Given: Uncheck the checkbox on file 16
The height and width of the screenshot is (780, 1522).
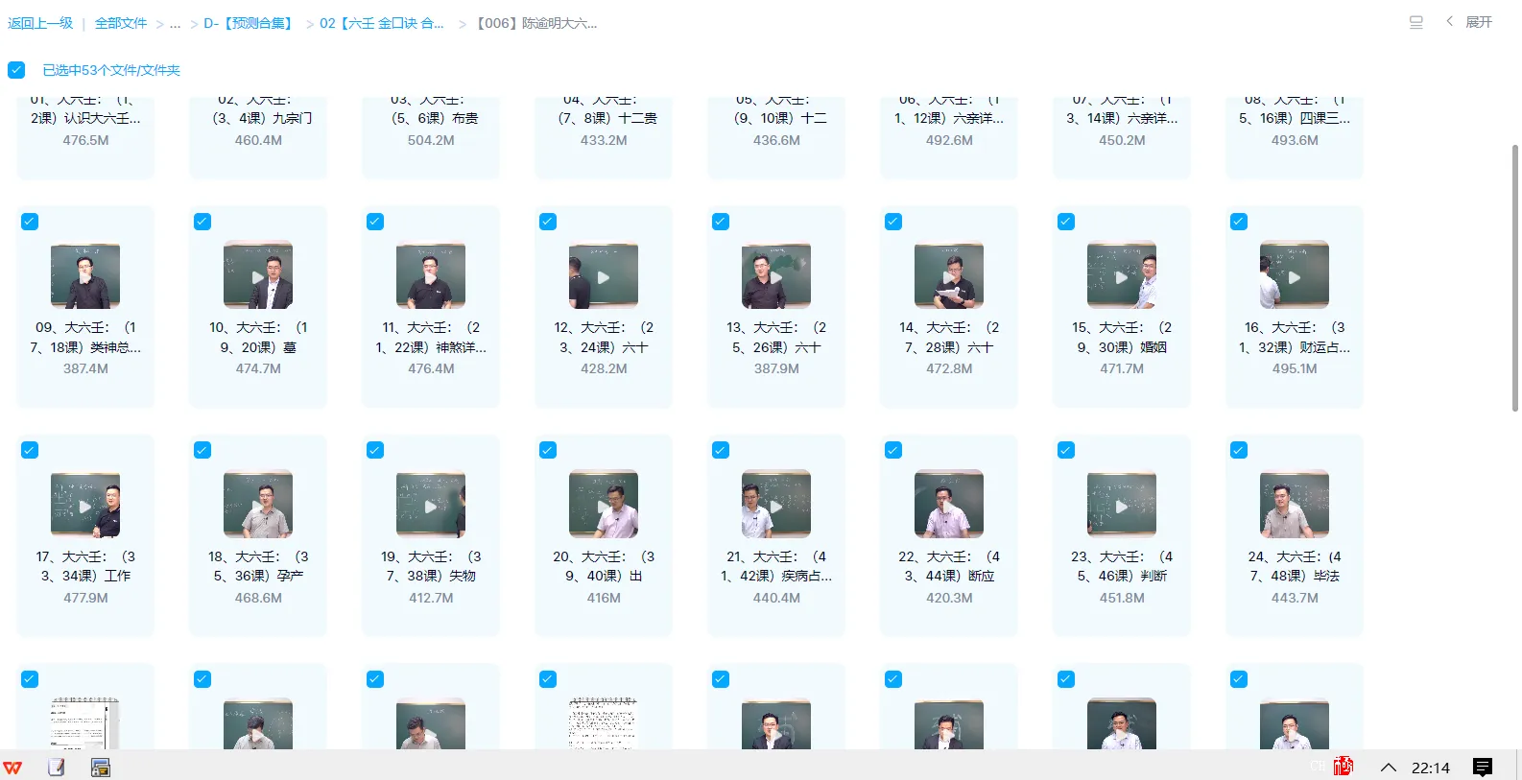Looking at the screenshot, I should [1239, 222].
